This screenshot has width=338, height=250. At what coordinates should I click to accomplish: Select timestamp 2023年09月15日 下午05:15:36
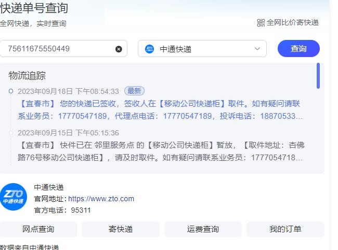tap(68, 133)
